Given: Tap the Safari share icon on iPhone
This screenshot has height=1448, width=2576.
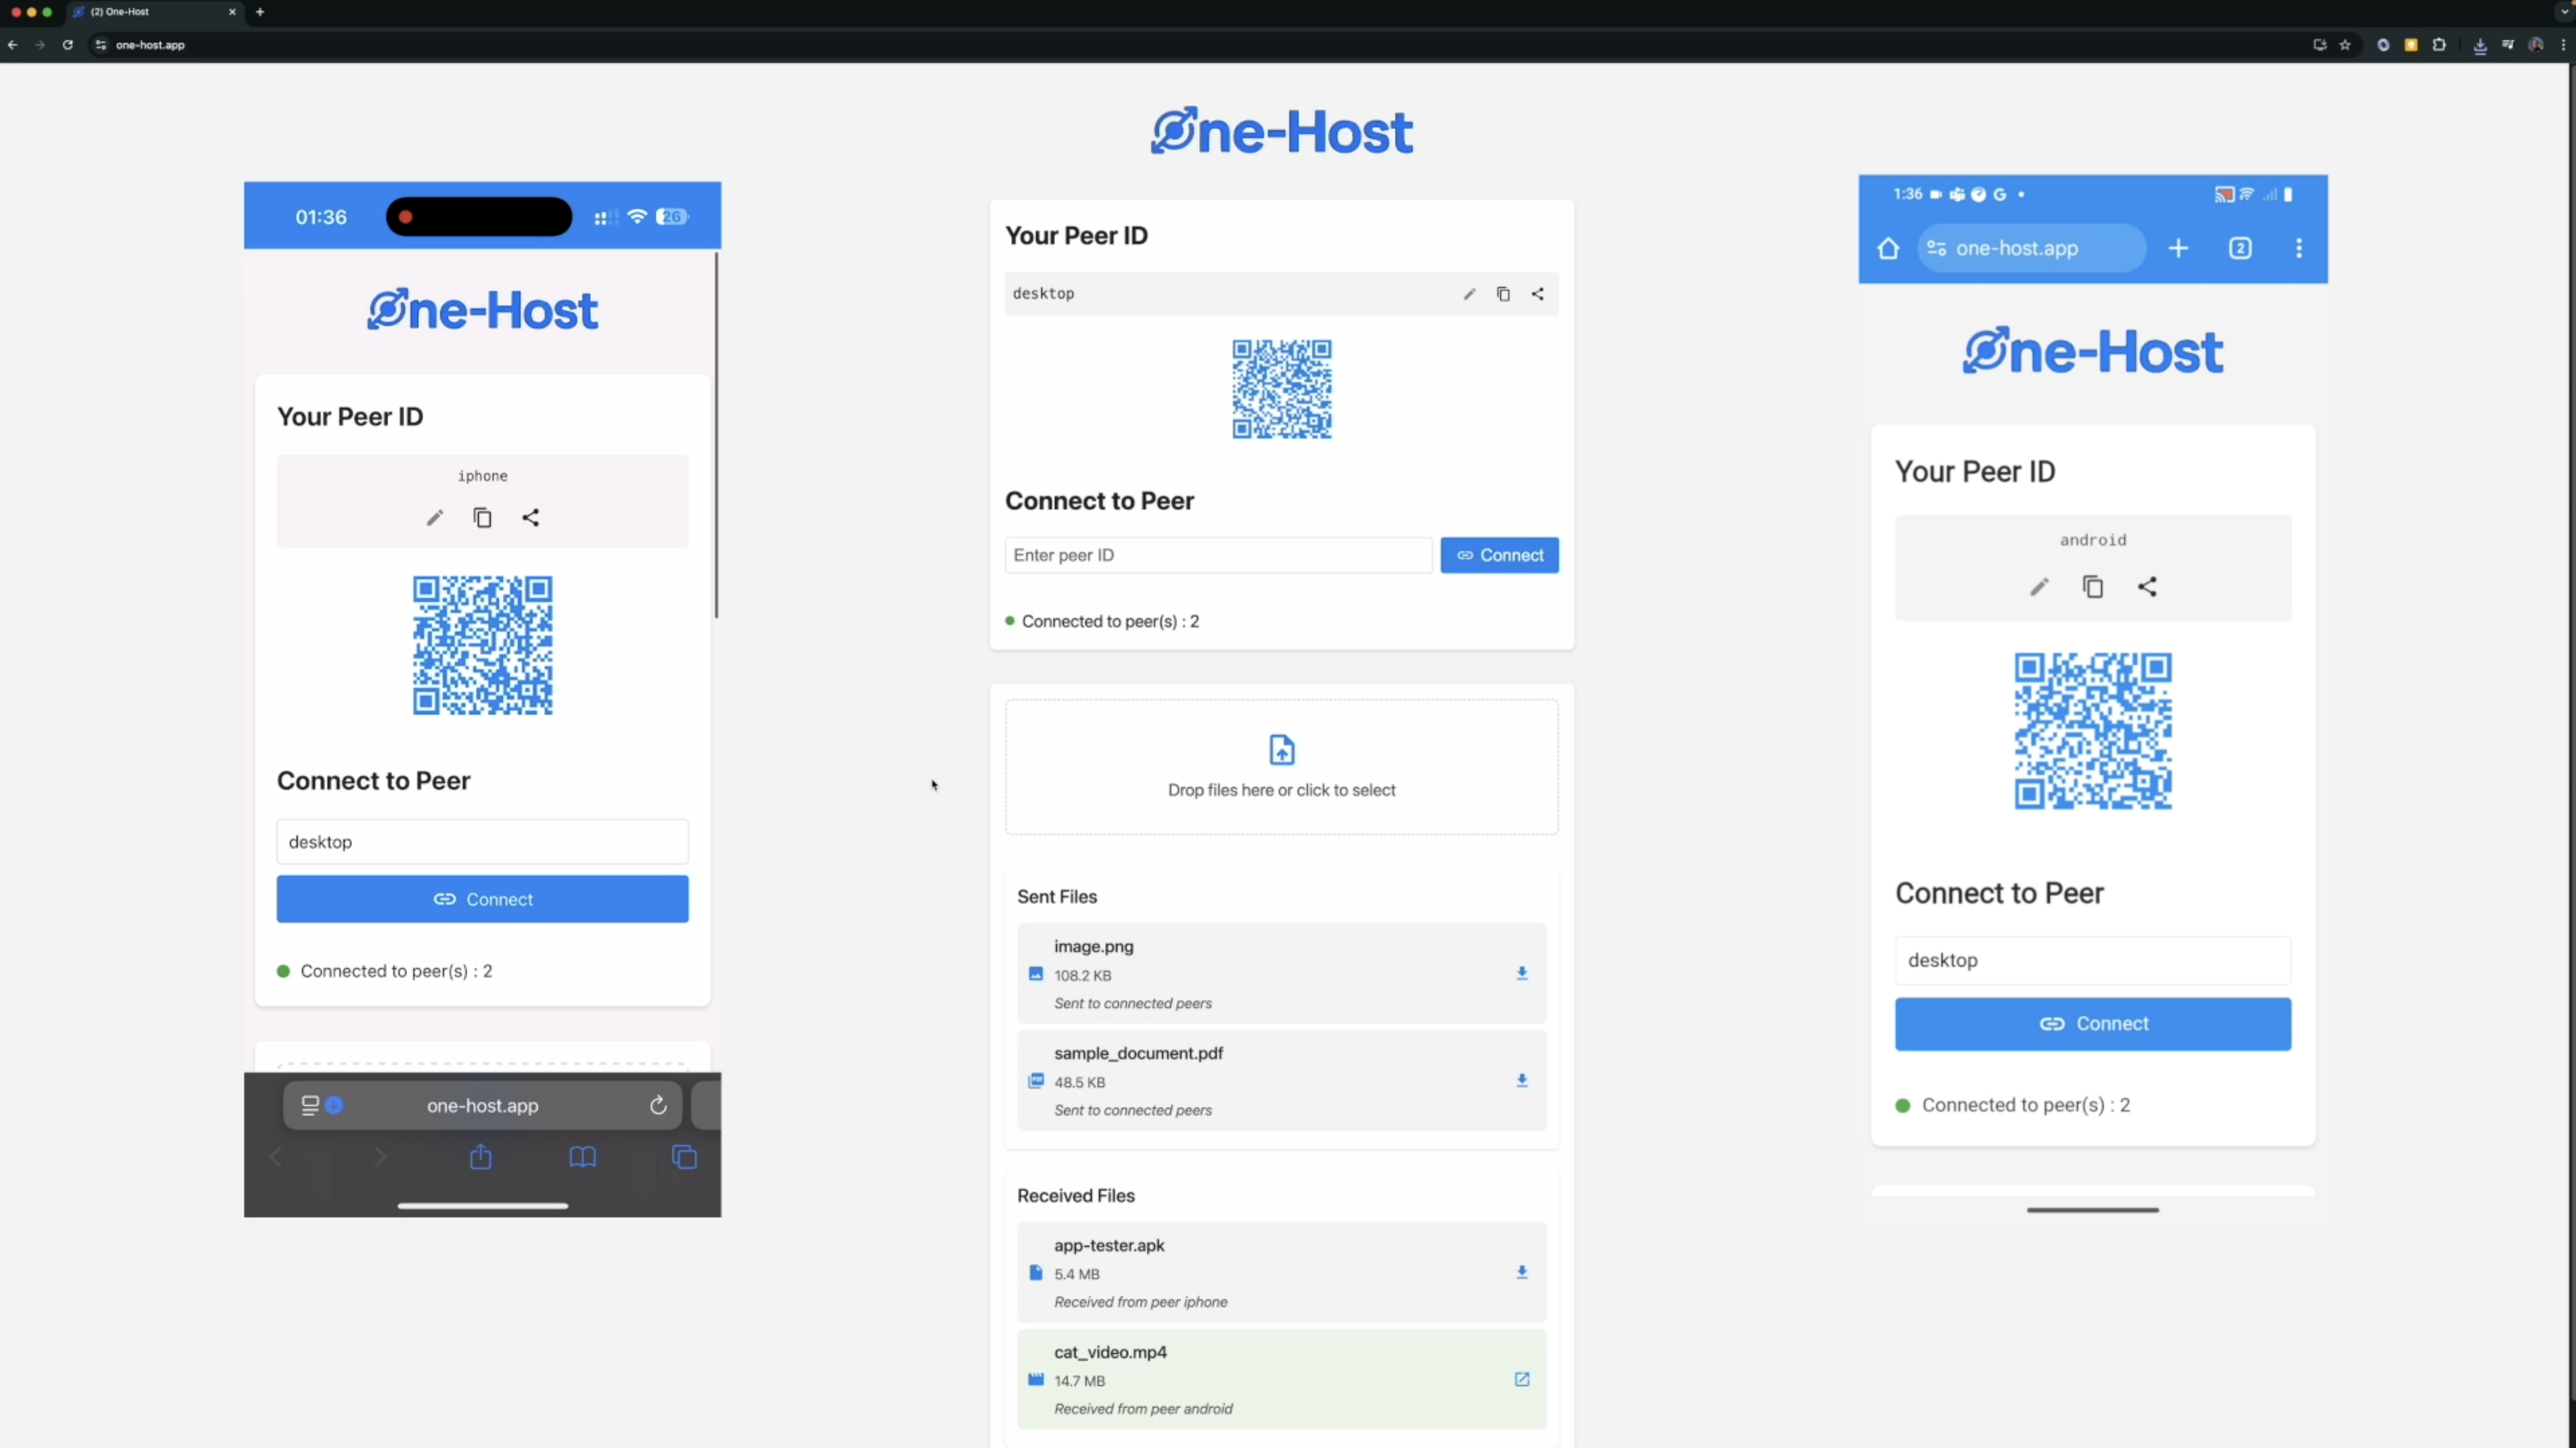Looking at the screenshot, I should pyautogui.click(x=481, y=1156).
